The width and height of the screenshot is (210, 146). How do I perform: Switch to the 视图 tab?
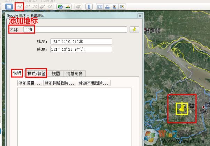pyautogui.click(x=56, y=74)
